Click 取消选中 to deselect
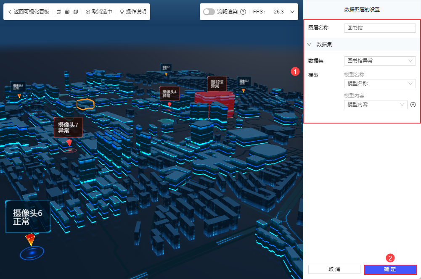 [x=99, y=11]
